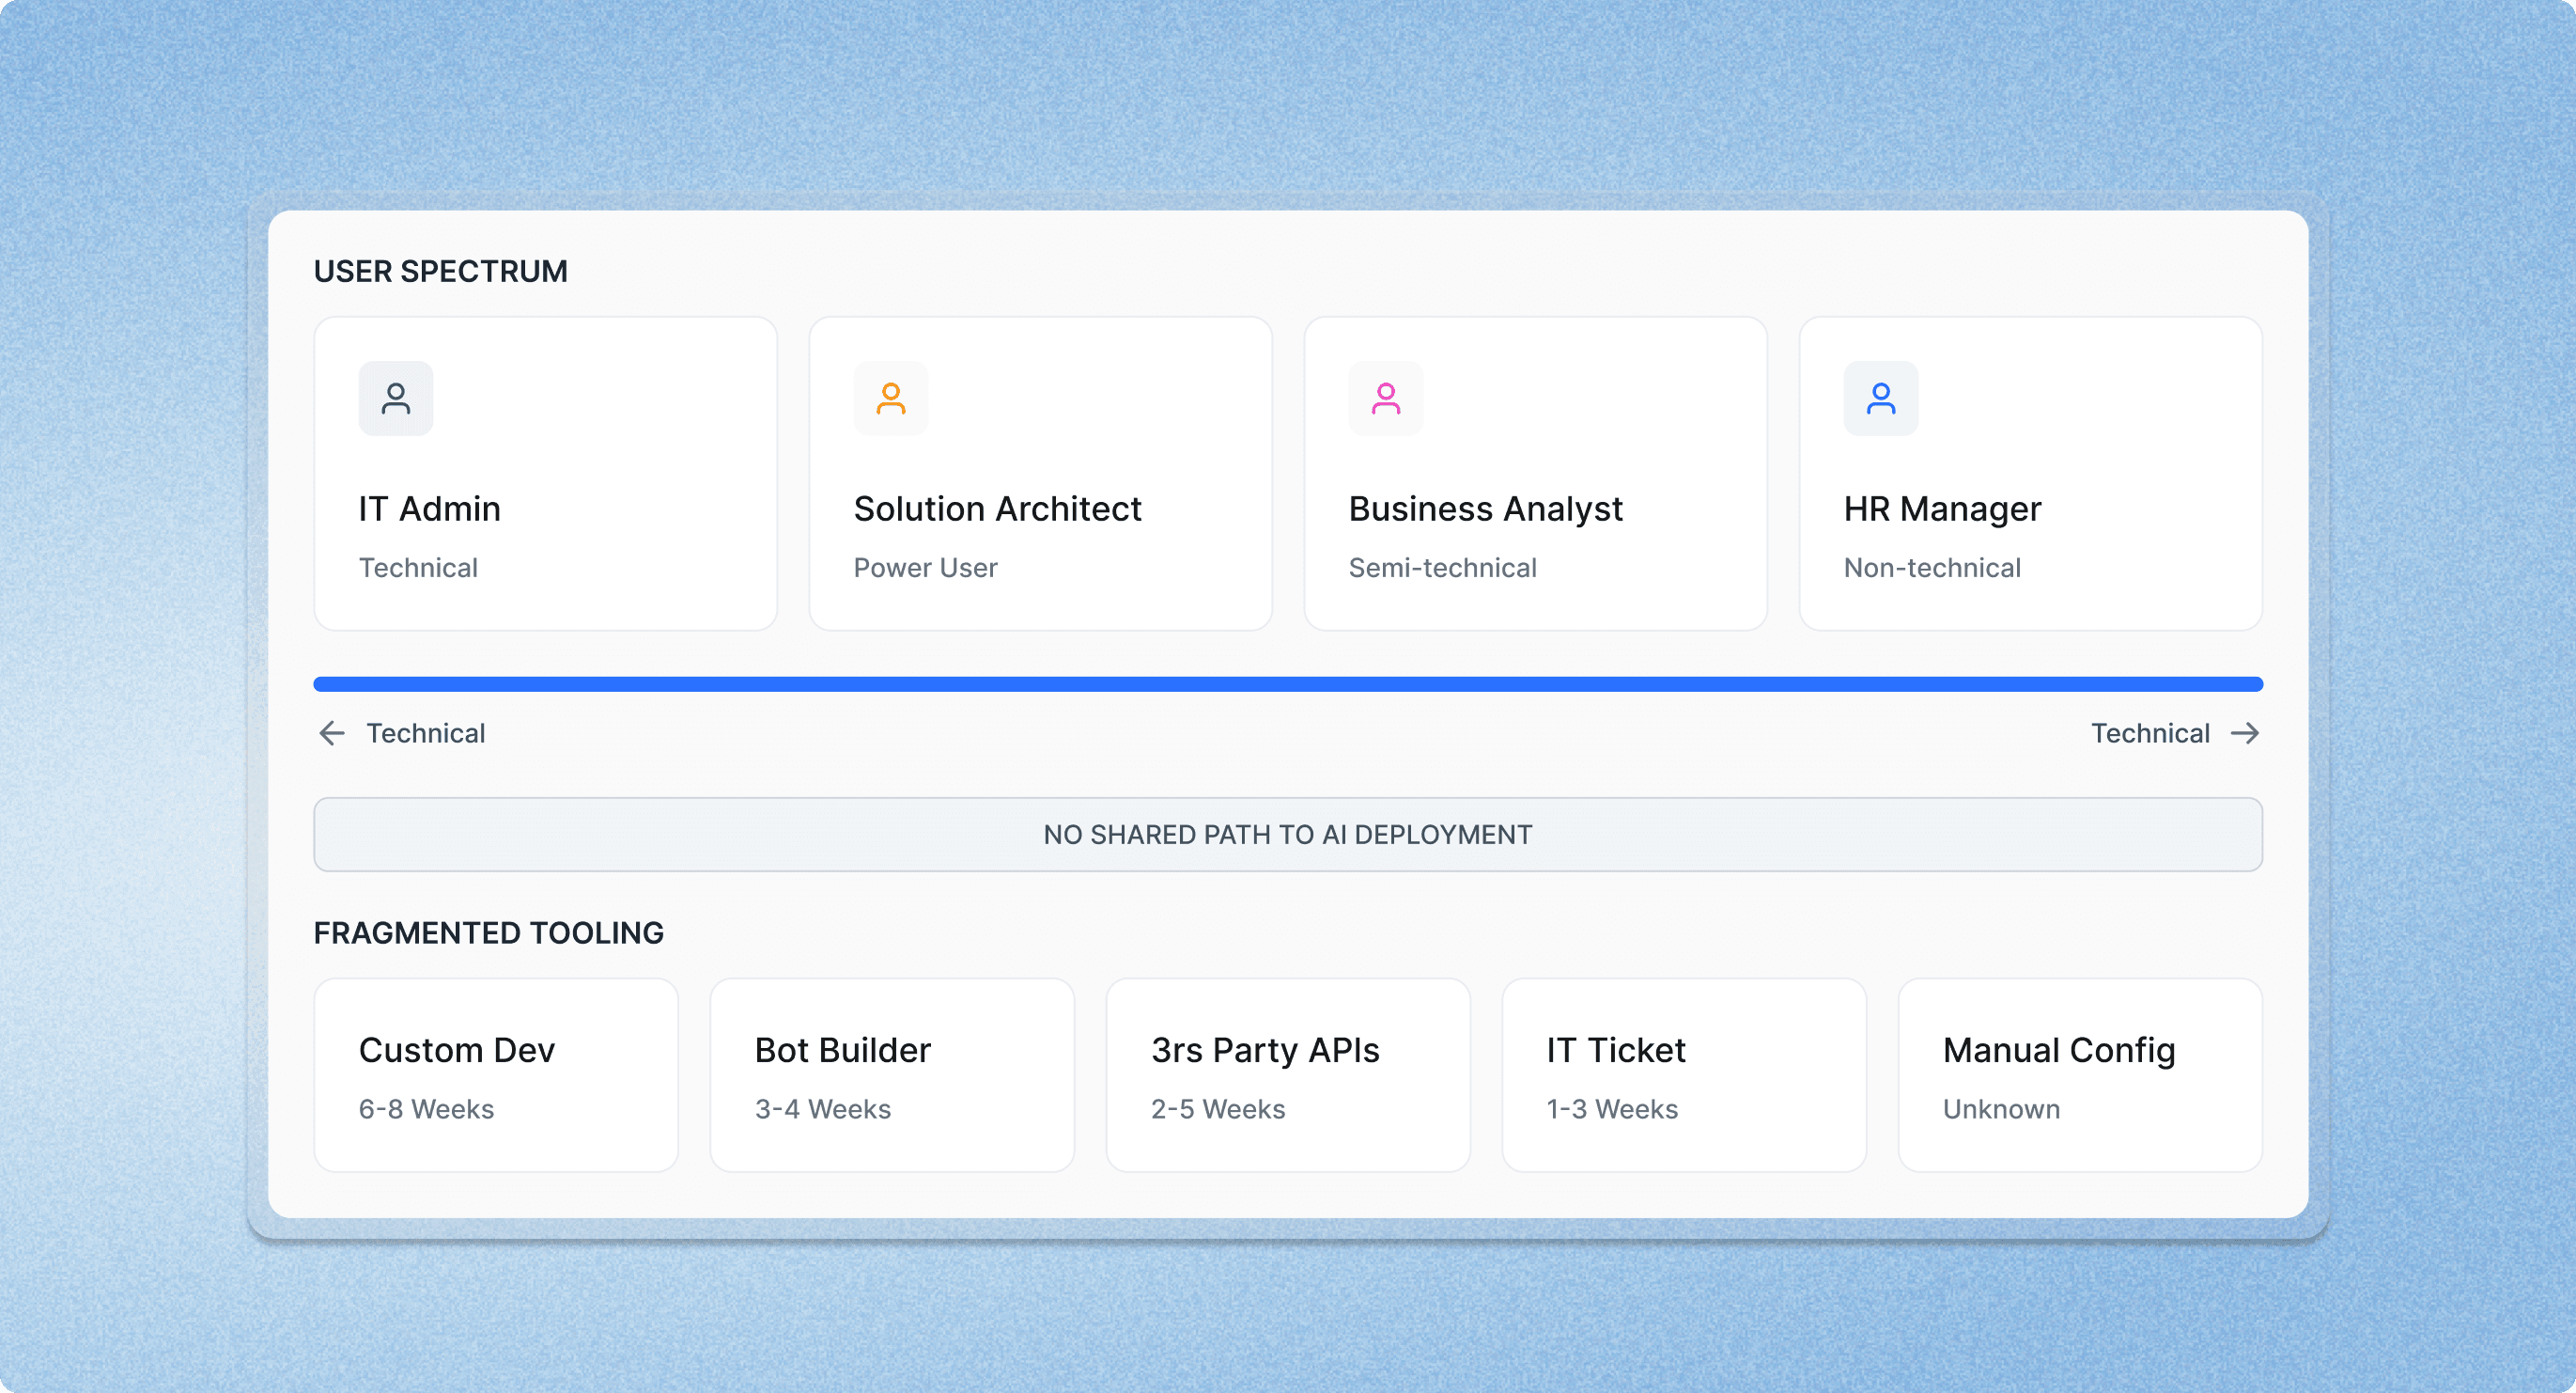This screenshot has width=2576, height=1393.
Task: Click the blue HR Manager user icon
Action: pos(1880,399)
